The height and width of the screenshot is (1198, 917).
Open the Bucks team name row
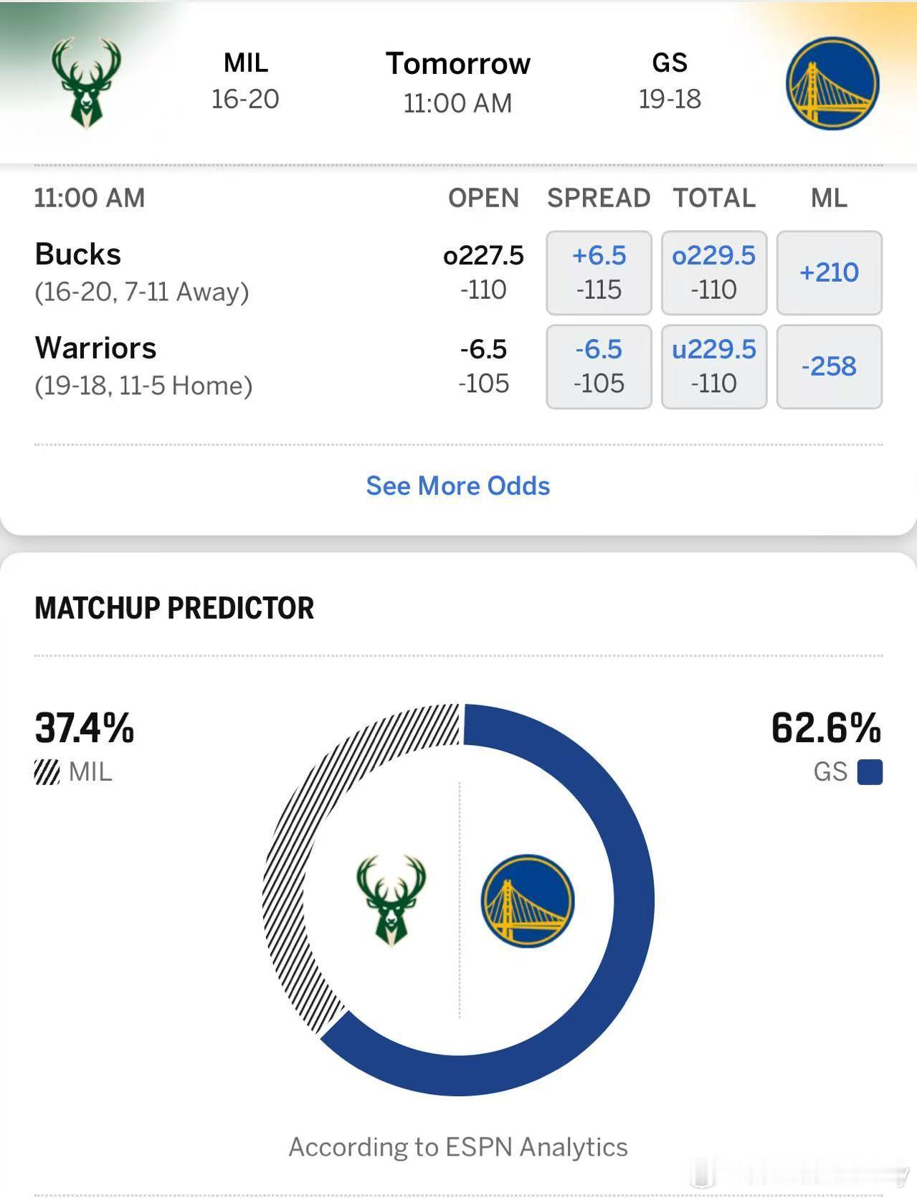[x=78, y=255]
